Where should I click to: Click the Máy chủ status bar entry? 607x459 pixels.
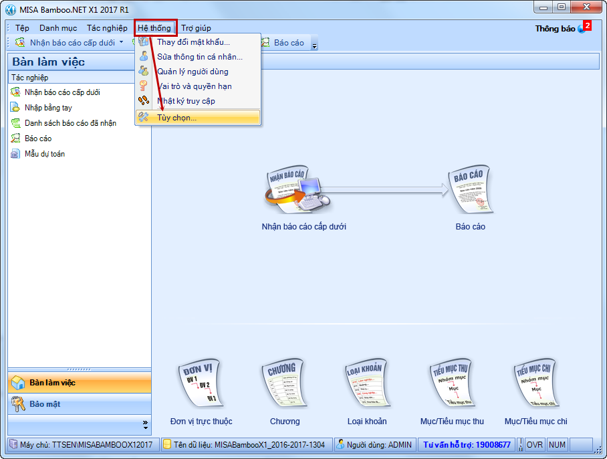coord(84,445)
